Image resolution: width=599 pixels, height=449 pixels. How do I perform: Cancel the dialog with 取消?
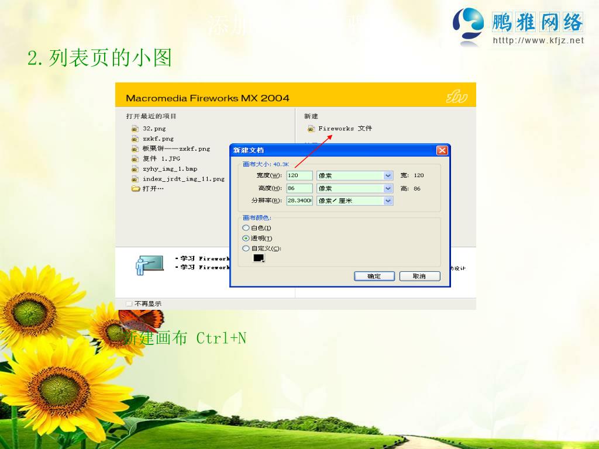[x=420, y=276]
